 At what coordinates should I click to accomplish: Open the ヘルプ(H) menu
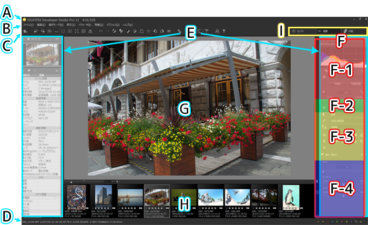(x=128, y=25)
